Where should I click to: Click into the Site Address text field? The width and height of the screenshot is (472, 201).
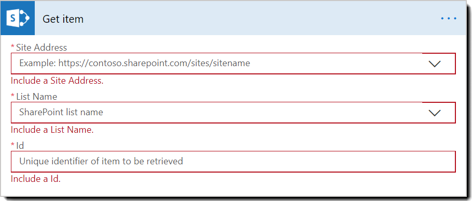pyautogui.click(x=216, y=64)
